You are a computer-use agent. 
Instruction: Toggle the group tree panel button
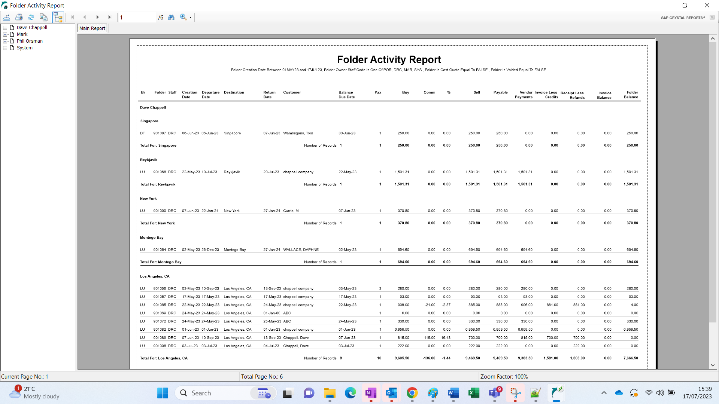(58, 17)
